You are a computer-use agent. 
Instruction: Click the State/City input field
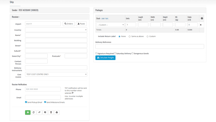coord(36,56)
